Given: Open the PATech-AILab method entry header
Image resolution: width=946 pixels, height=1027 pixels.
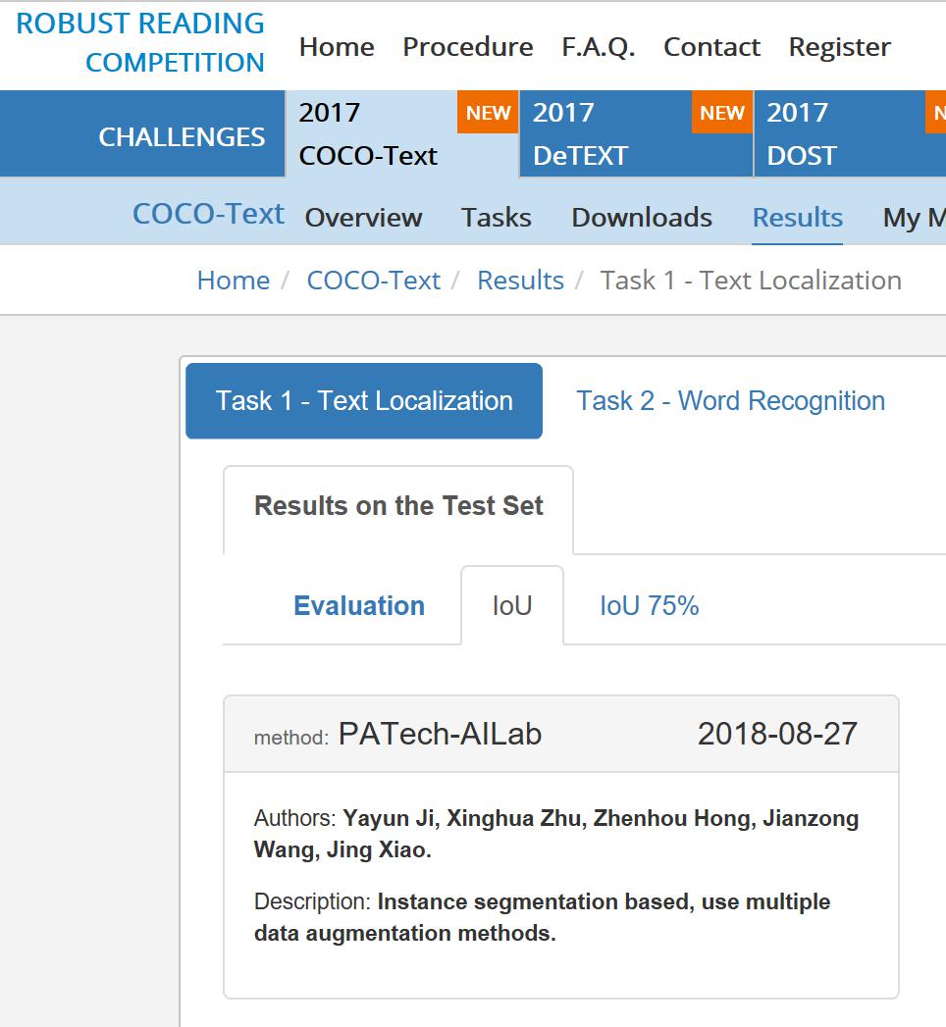Looking at the screenshot, I should [x=560, y=734].
